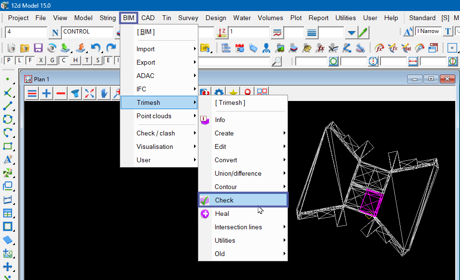Toggle the X snap button
460x280 pixels.
point(41,60)
